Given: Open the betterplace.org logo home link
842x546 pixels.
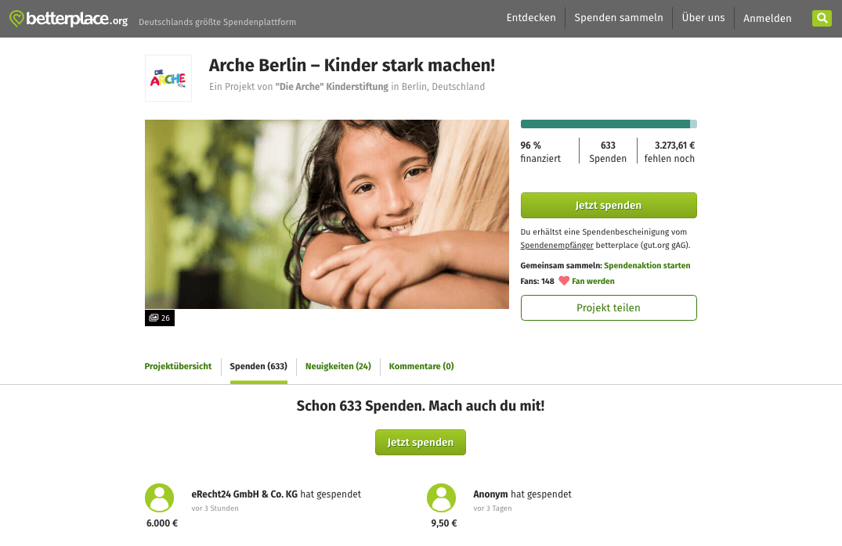Looking at the screenshot, I should tap(69, 20).
